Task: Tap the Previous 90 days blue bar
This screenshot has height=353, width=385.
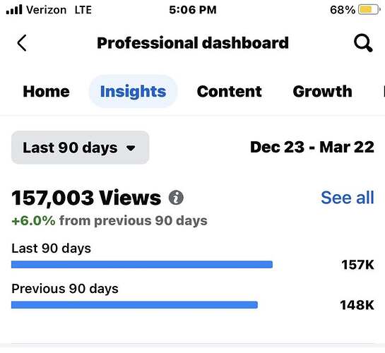Action: pyautogui.click(x=134, y=305)
